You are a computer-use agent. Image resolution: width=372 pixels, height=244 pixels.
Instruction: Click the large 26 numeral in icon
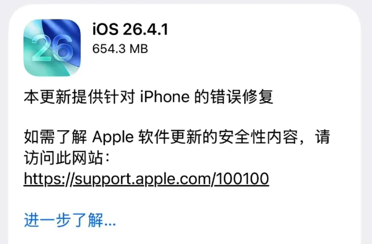[52, 48]
